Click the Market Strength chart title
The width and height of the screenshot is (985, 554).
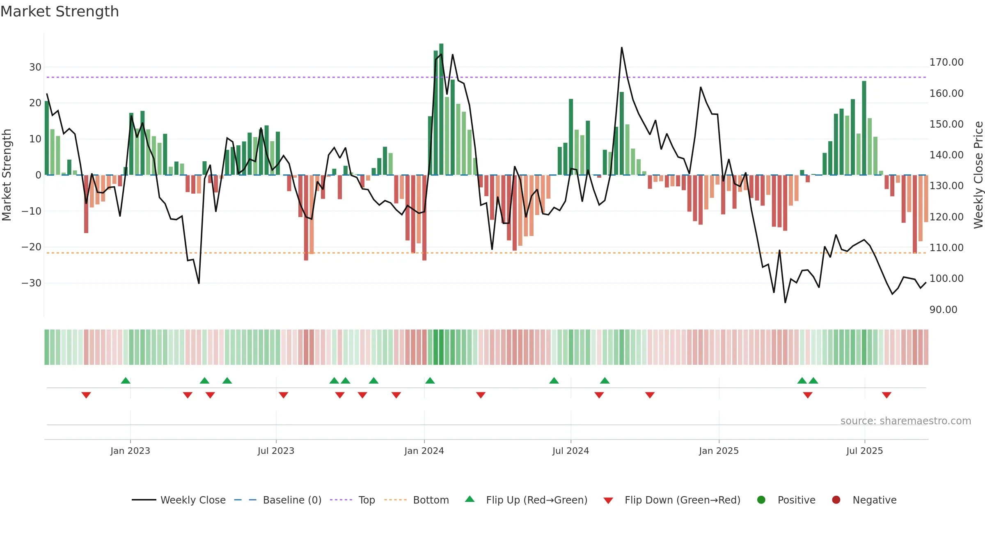(x=60, y=11)
